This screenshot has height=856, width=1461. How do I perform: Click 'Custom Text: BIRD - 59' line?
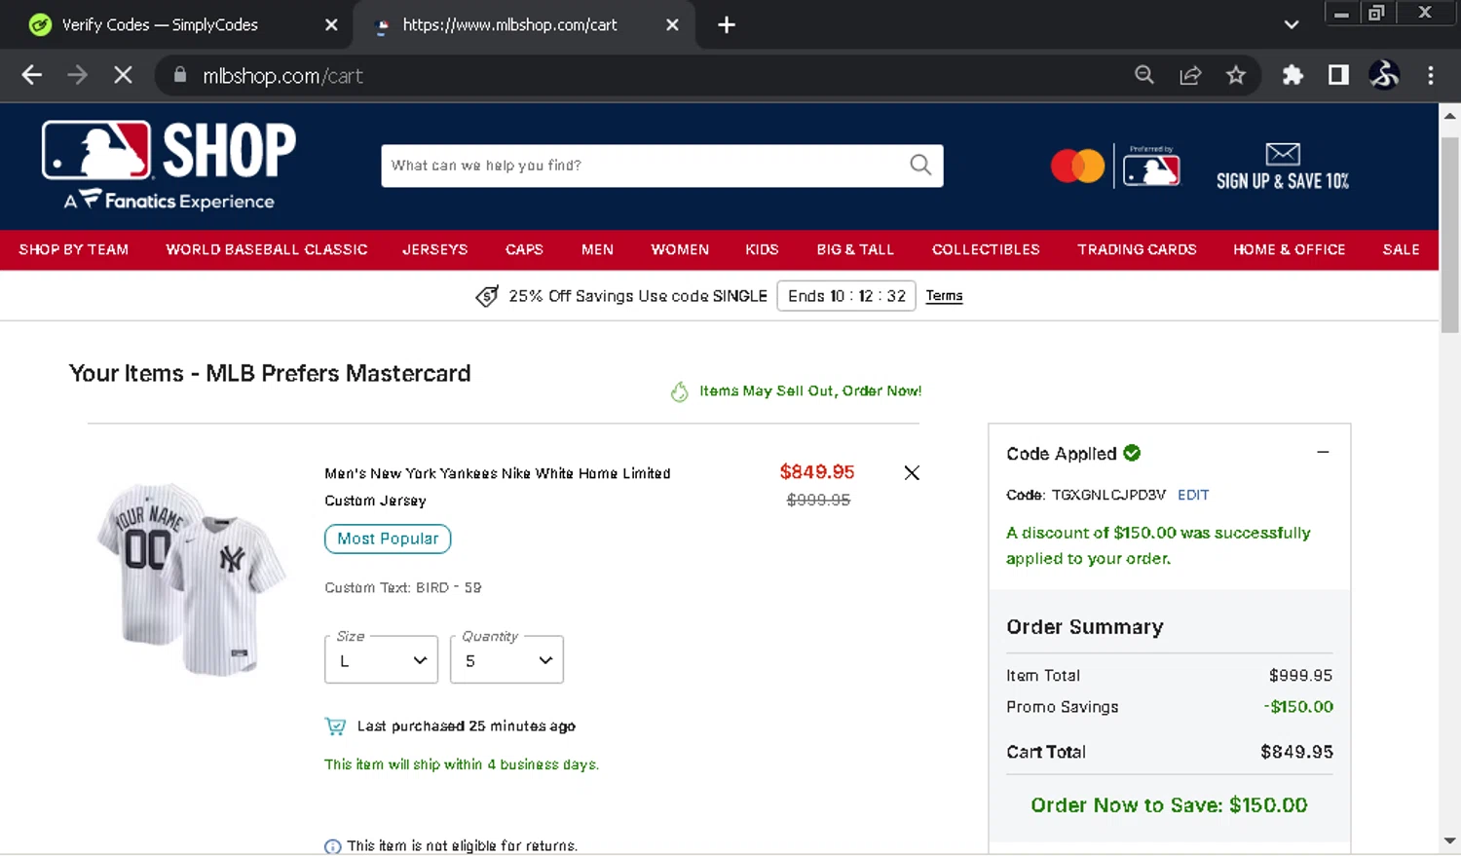403,588
